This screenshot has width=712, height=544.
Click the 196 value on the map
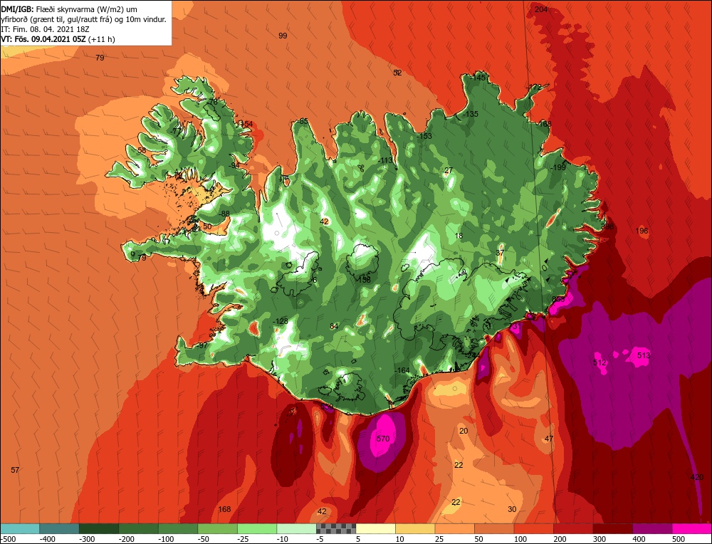(x=642, y=231)
